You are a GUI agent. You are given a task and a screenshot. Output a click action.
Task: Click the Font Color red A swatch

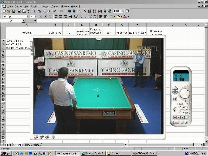click(x=125, y=17)
